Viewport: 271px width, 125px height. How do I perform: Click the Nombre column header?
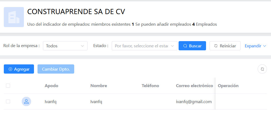pos(98,86)
